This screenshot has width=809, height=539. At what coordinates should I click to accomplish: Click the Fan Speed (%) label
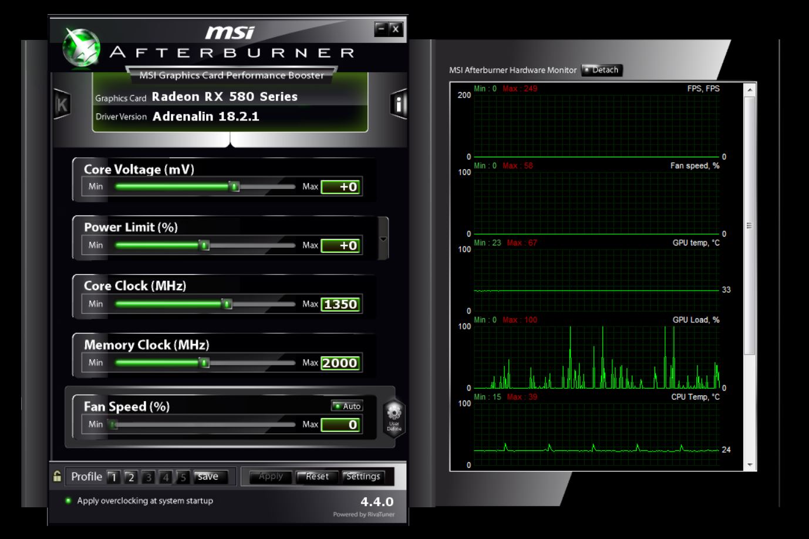click(127, 406)
